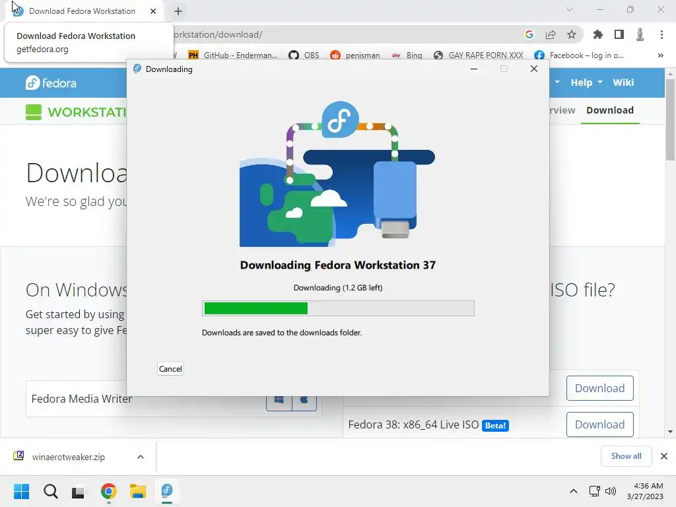Click the "Downloading (1.2 GB left)" status text
The width and height of the screenshot is (676, 507).
338,288
